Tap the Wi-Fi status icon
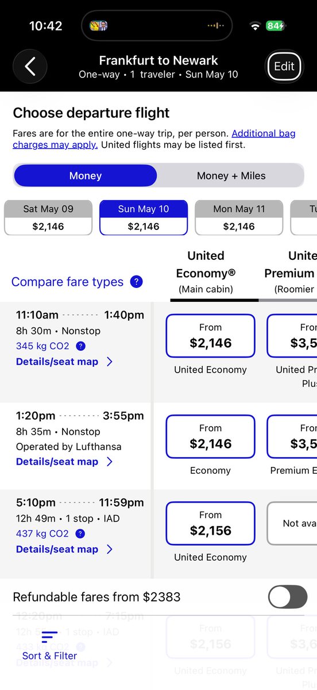Screen dimensions: 317x690 click(254, 26)
